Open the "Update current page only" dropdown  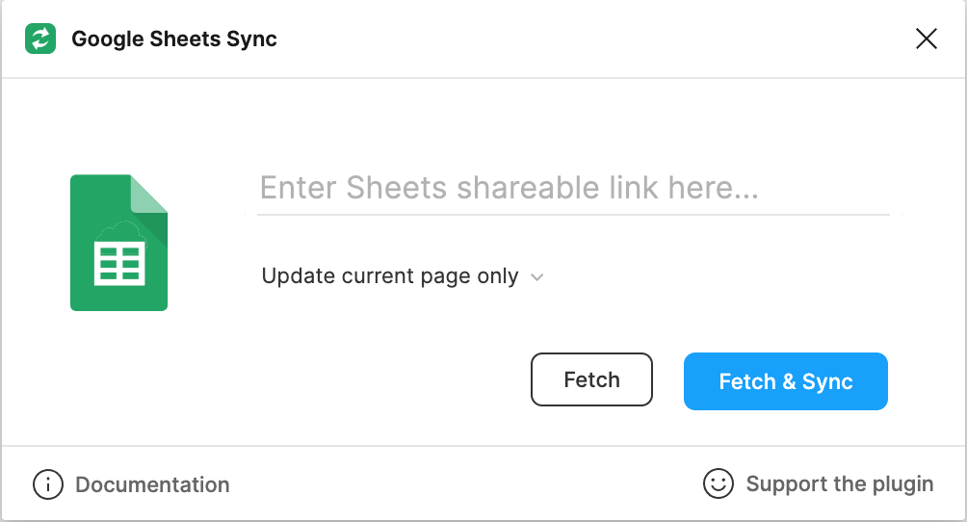click(390, 277)
